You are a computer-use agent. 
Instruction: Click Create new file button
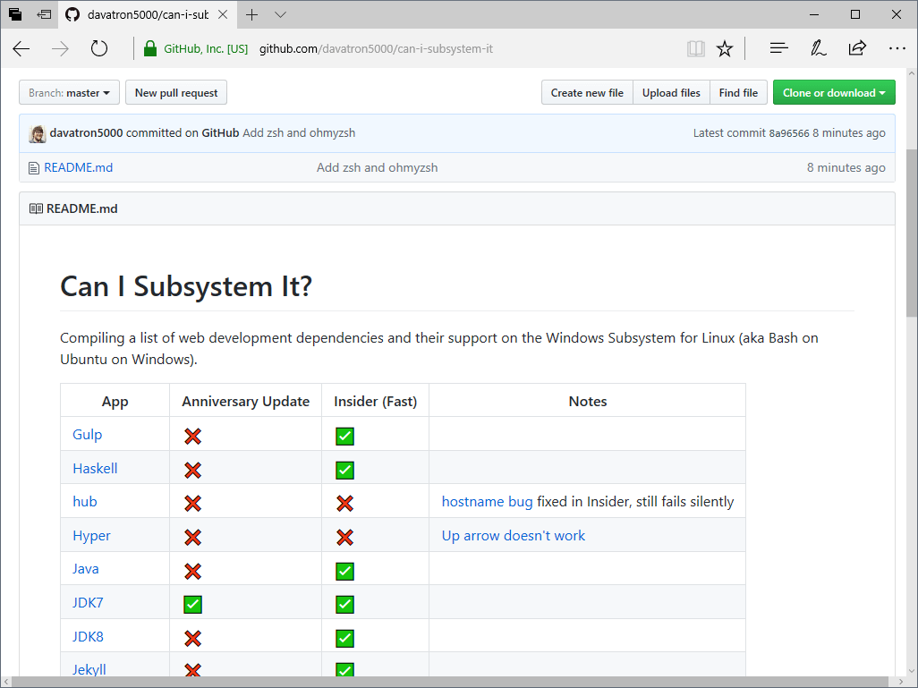587,92
